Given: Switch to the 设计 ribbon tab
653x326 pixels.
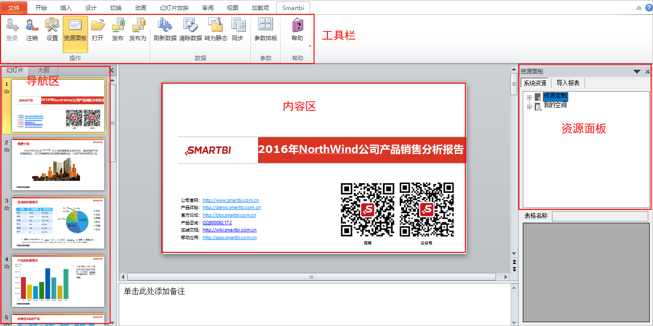Looking at the screenshot, I should point(91,8).
